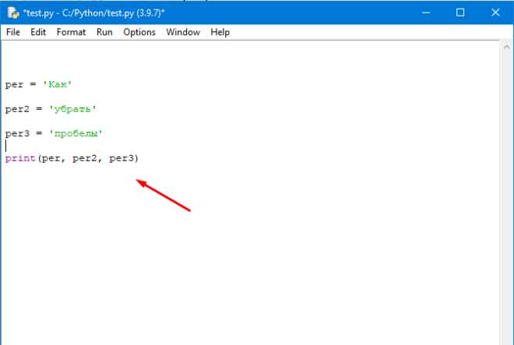The height and width of the screenshot is (345, 514).
Task: Click on the 'пробелы' string literal
Action: click(76, 133)
